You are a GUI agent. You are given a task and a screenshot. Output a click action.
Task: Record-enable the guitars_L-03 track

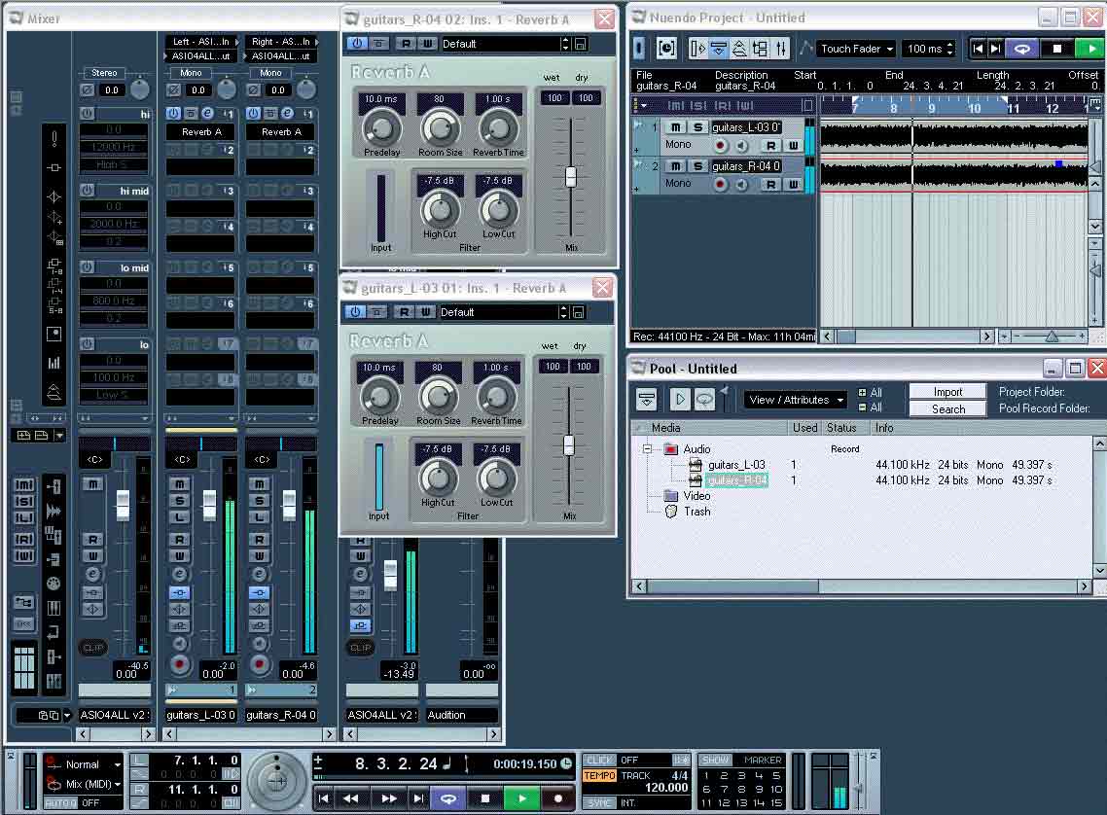point(721,145)
